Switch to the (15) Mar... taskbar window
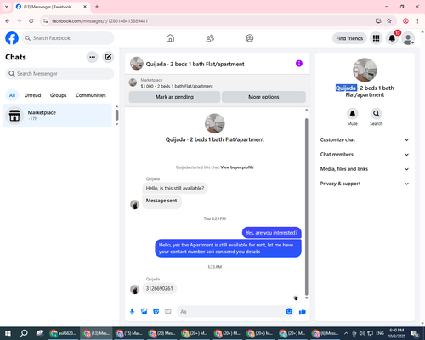This screenshot has height=340, width=425. (x=129, y=333)
